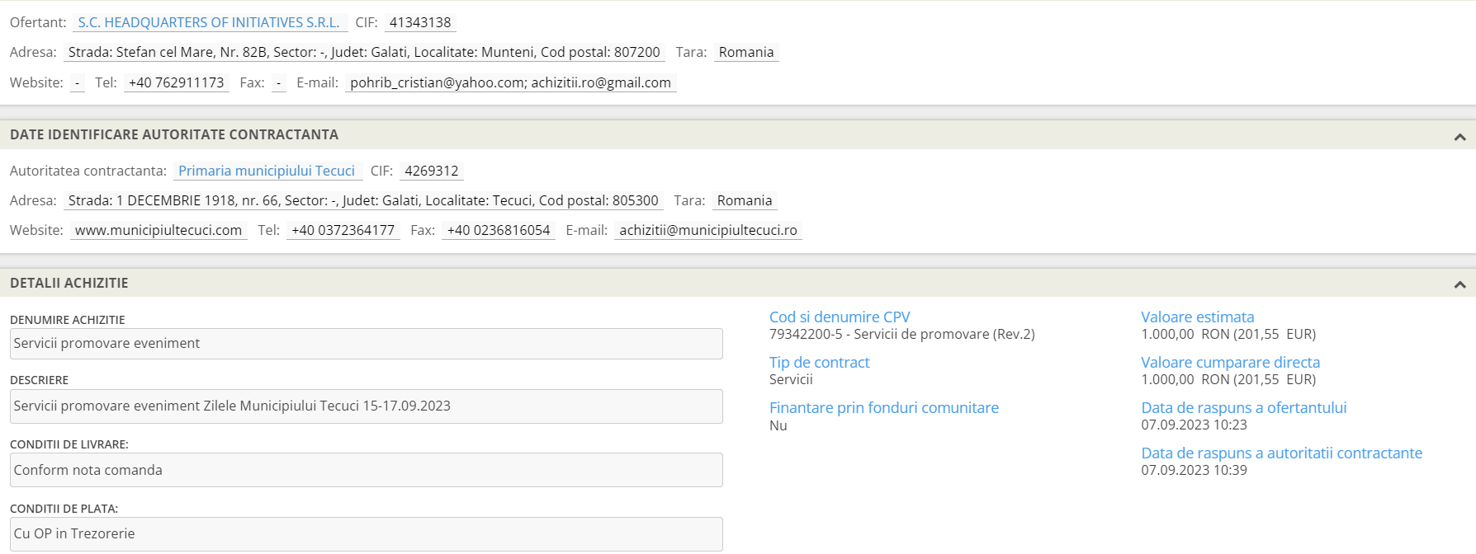Click the Descriere text field
Image resolution: width=1476 pixels, height=554 pixels.
(366, 406)
